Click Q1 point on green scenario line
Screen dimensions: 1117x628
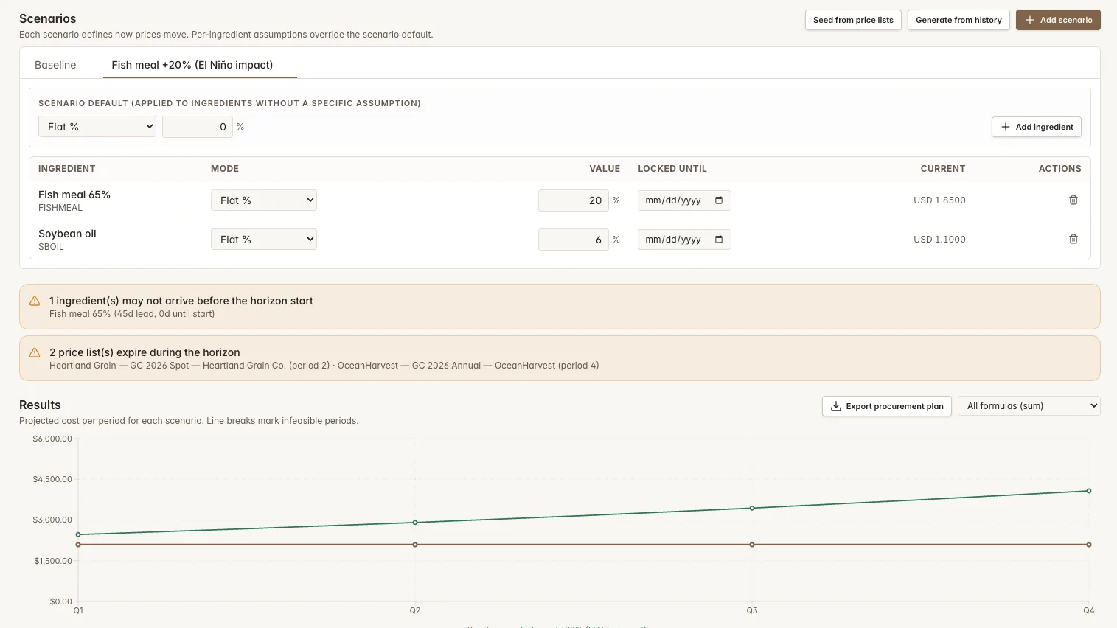tap(78, 534)
